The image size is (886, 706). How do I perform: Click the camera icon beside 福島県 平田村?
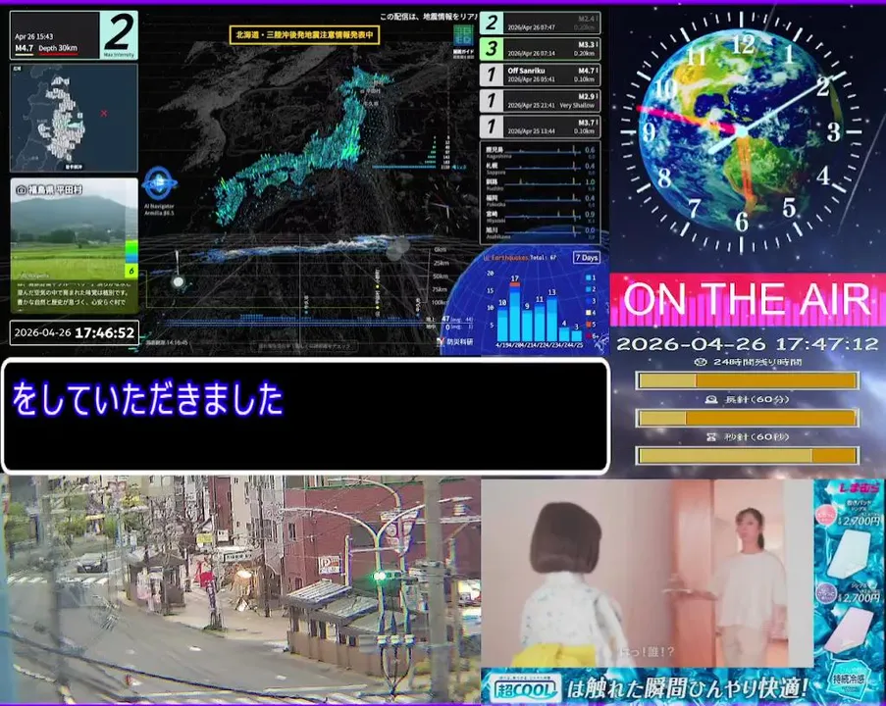point(21,190)
